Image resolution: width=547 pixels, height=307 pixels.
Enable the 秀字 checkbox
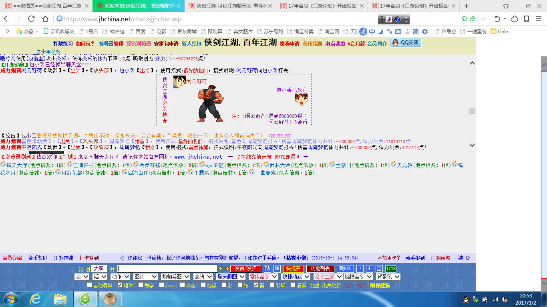pyautogui.click(x=141, y=285)
